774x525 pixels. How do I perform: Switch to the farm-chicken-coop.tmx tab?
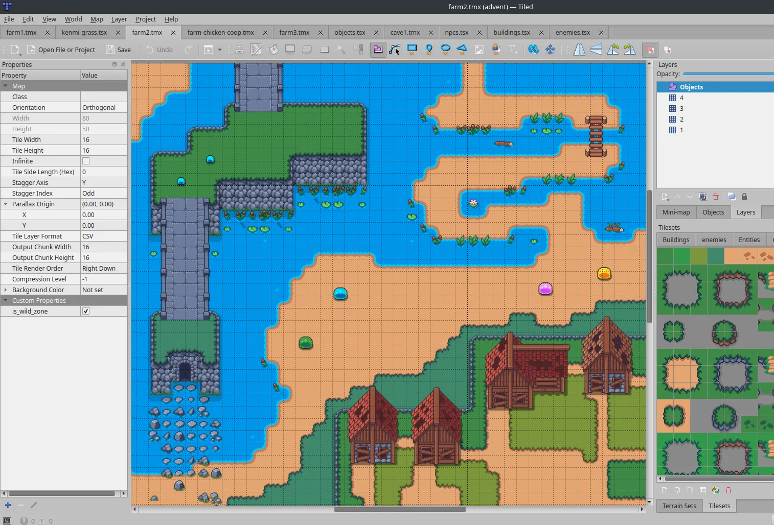[x=220, y=32]
